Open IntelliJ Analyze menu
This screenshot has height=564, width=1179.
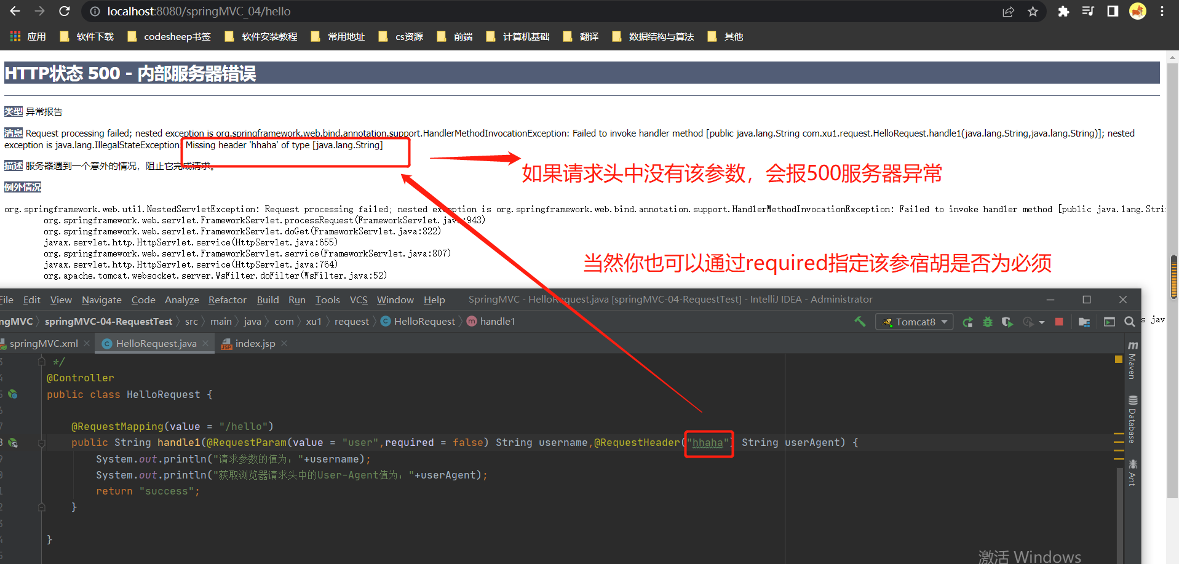[182, 300]
